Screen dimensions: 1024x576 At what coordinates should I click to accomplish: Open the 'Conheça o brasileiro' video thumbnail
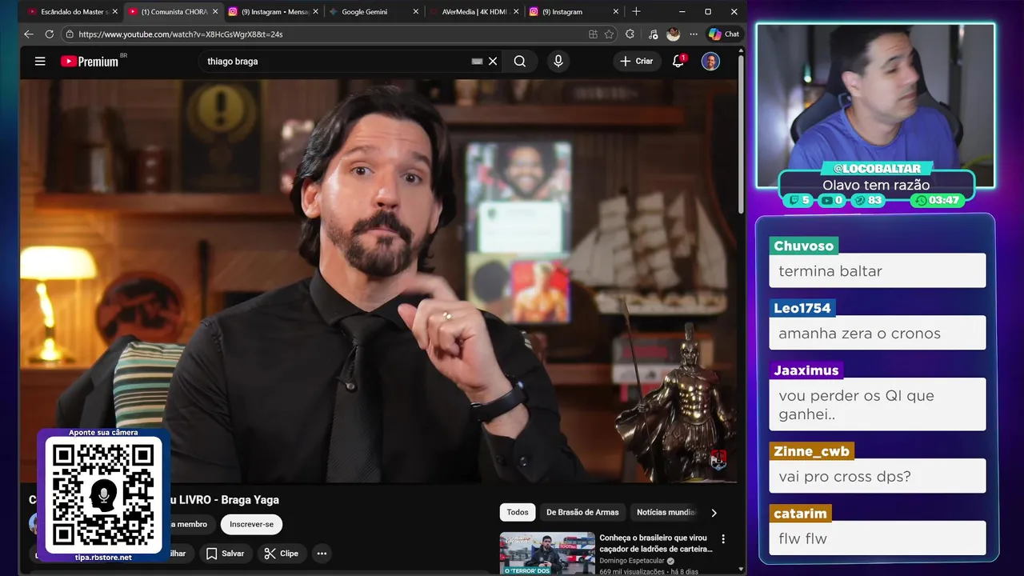coord(547,554)
